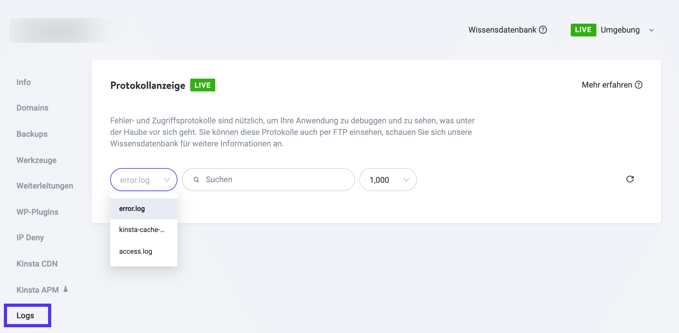The height and width of the screenshot is (333, 679).
Task: Click the notification bell next to Kinsta APM
Action: tap(66, 290)
